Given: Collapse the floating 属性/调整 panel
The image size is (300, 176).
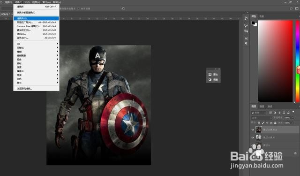Looking at the screenshot, I should pos(216,69).
